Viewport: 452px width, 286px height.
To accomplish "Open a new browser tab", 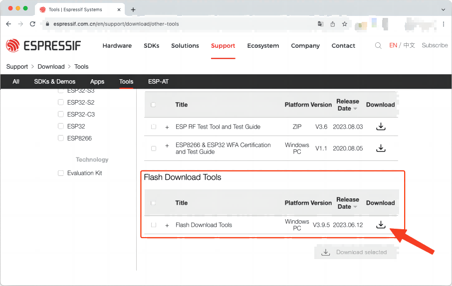I will coord(133,9).
